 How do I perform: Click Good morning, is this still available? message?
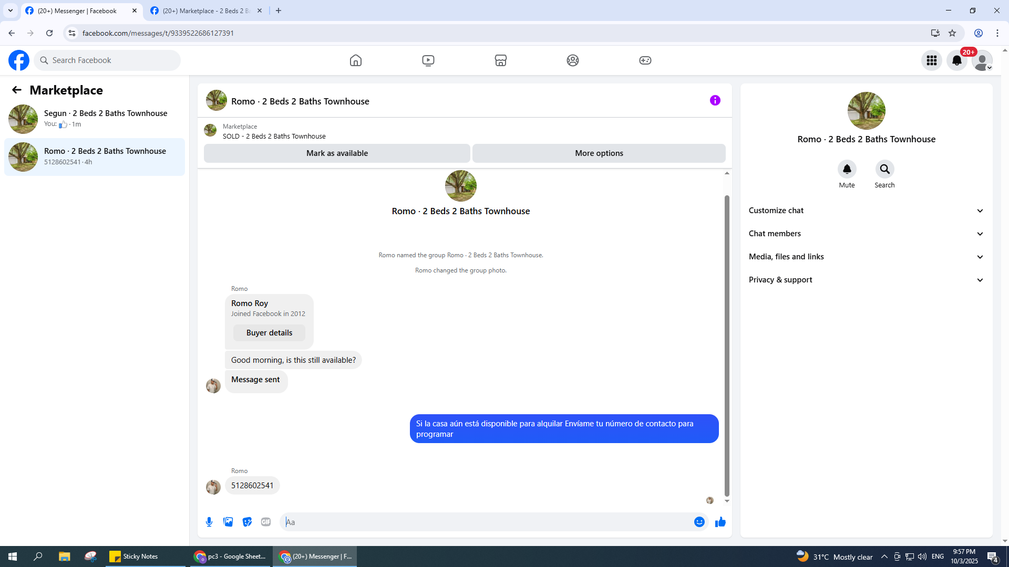[293, 360]
